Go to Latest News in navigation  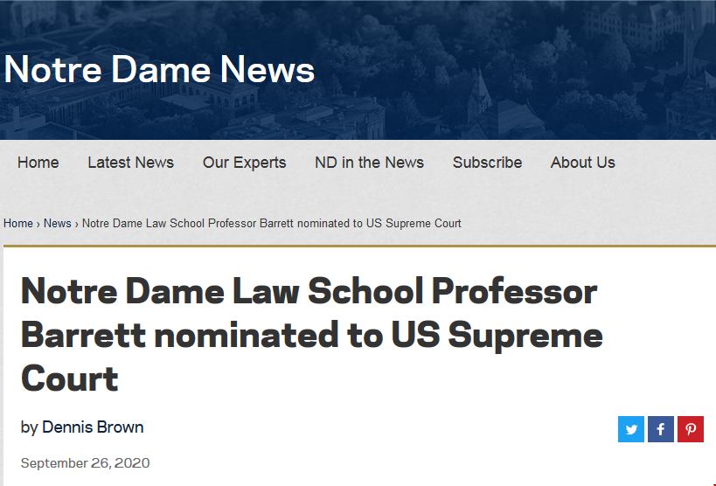pyautogui.click(x=130, y=163)
